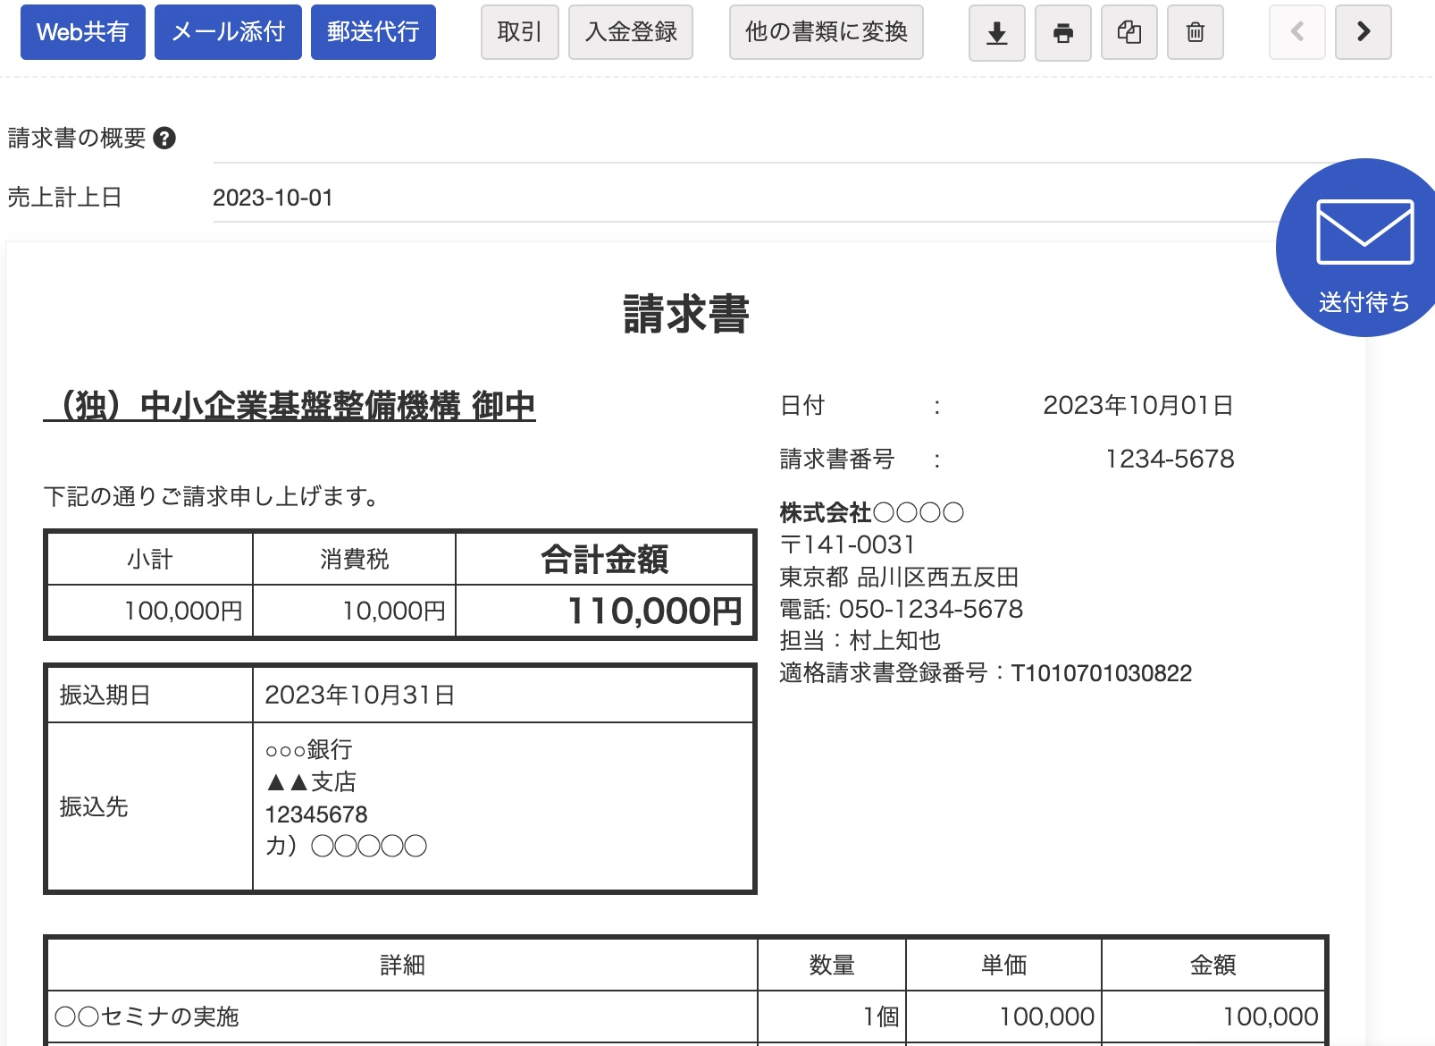Select the 郵送代行 button
This screenshot has width=1435, height=1046.
(373, 32)
